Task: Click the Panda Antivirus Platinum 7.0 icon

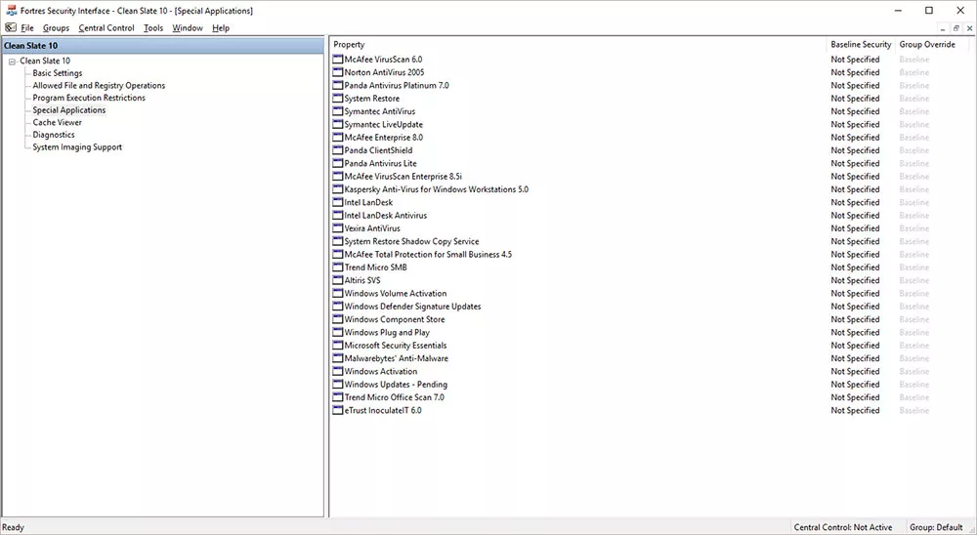Action: 338,86
